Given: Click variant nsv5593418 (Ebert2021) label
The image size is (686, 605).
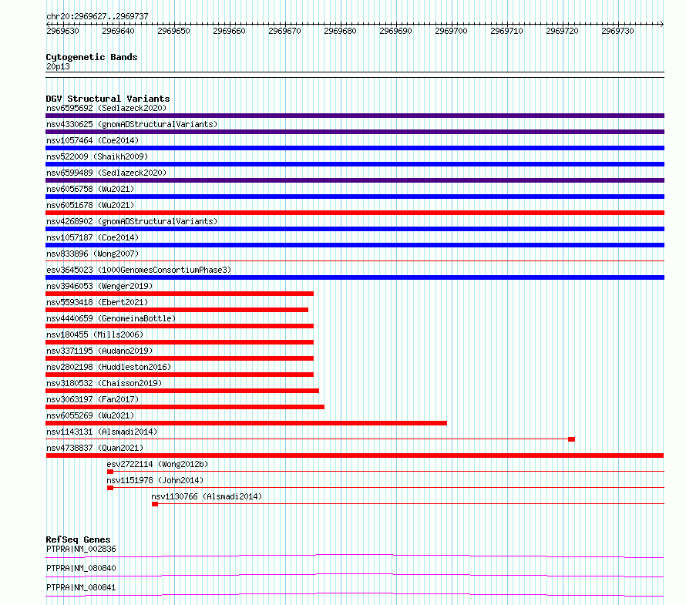Looking at the screenshot, I should 97,302.
